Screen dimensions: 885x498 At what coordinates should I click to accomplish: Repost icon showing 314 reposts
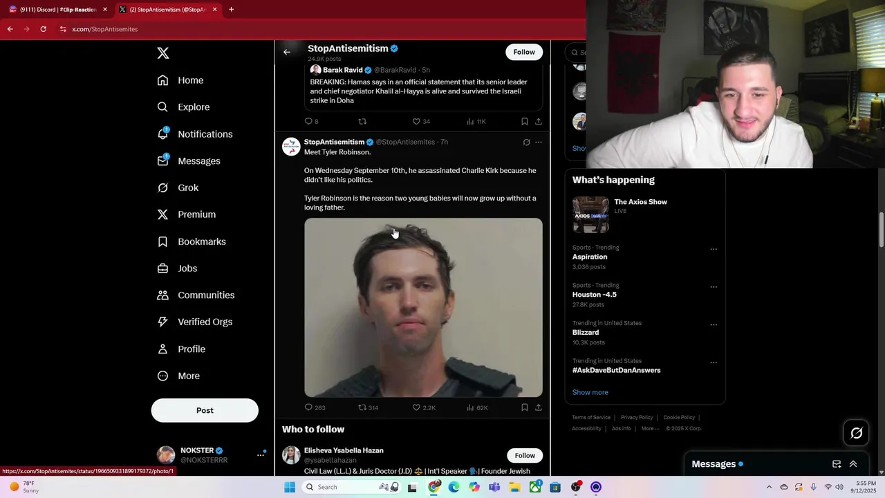tap(362, 407)
